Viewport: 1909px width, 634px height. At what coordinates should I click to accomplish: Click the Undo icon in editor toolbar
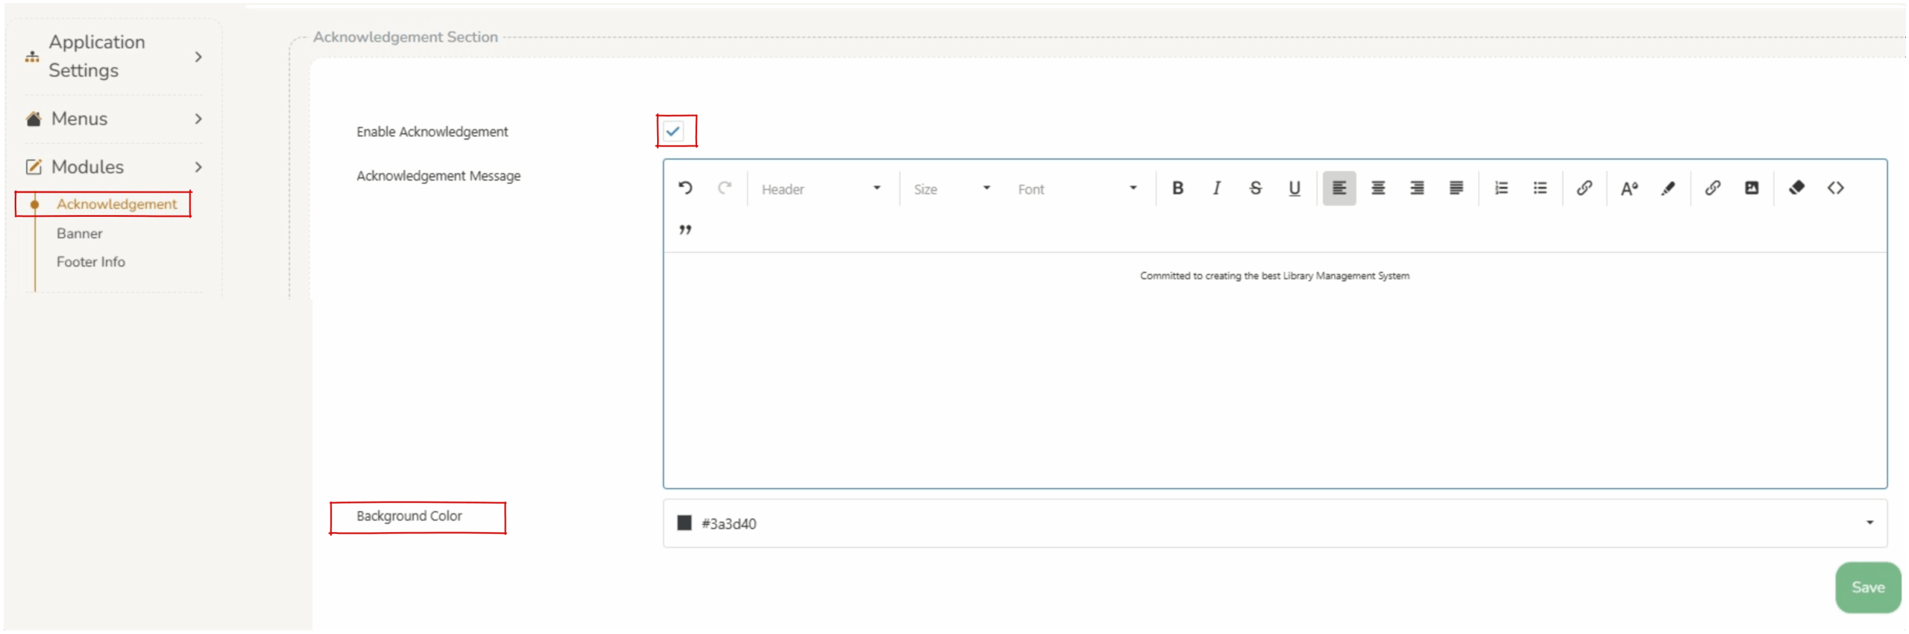click(x=685, y=188)
